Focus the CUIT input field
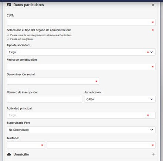Image resolution: width=163 pixels, height=161 pixels. pyautogui.click(x=81, y=22)
